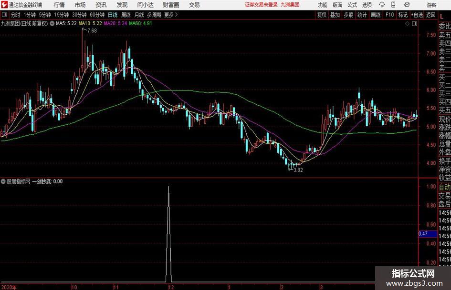Open the 选项 menu

click(367, 5)
